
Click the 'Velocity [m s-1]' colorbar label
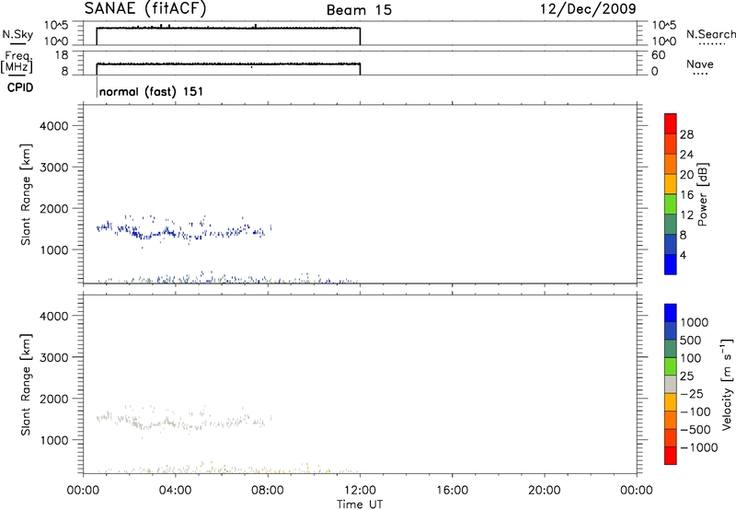click(x=727, y=384)
